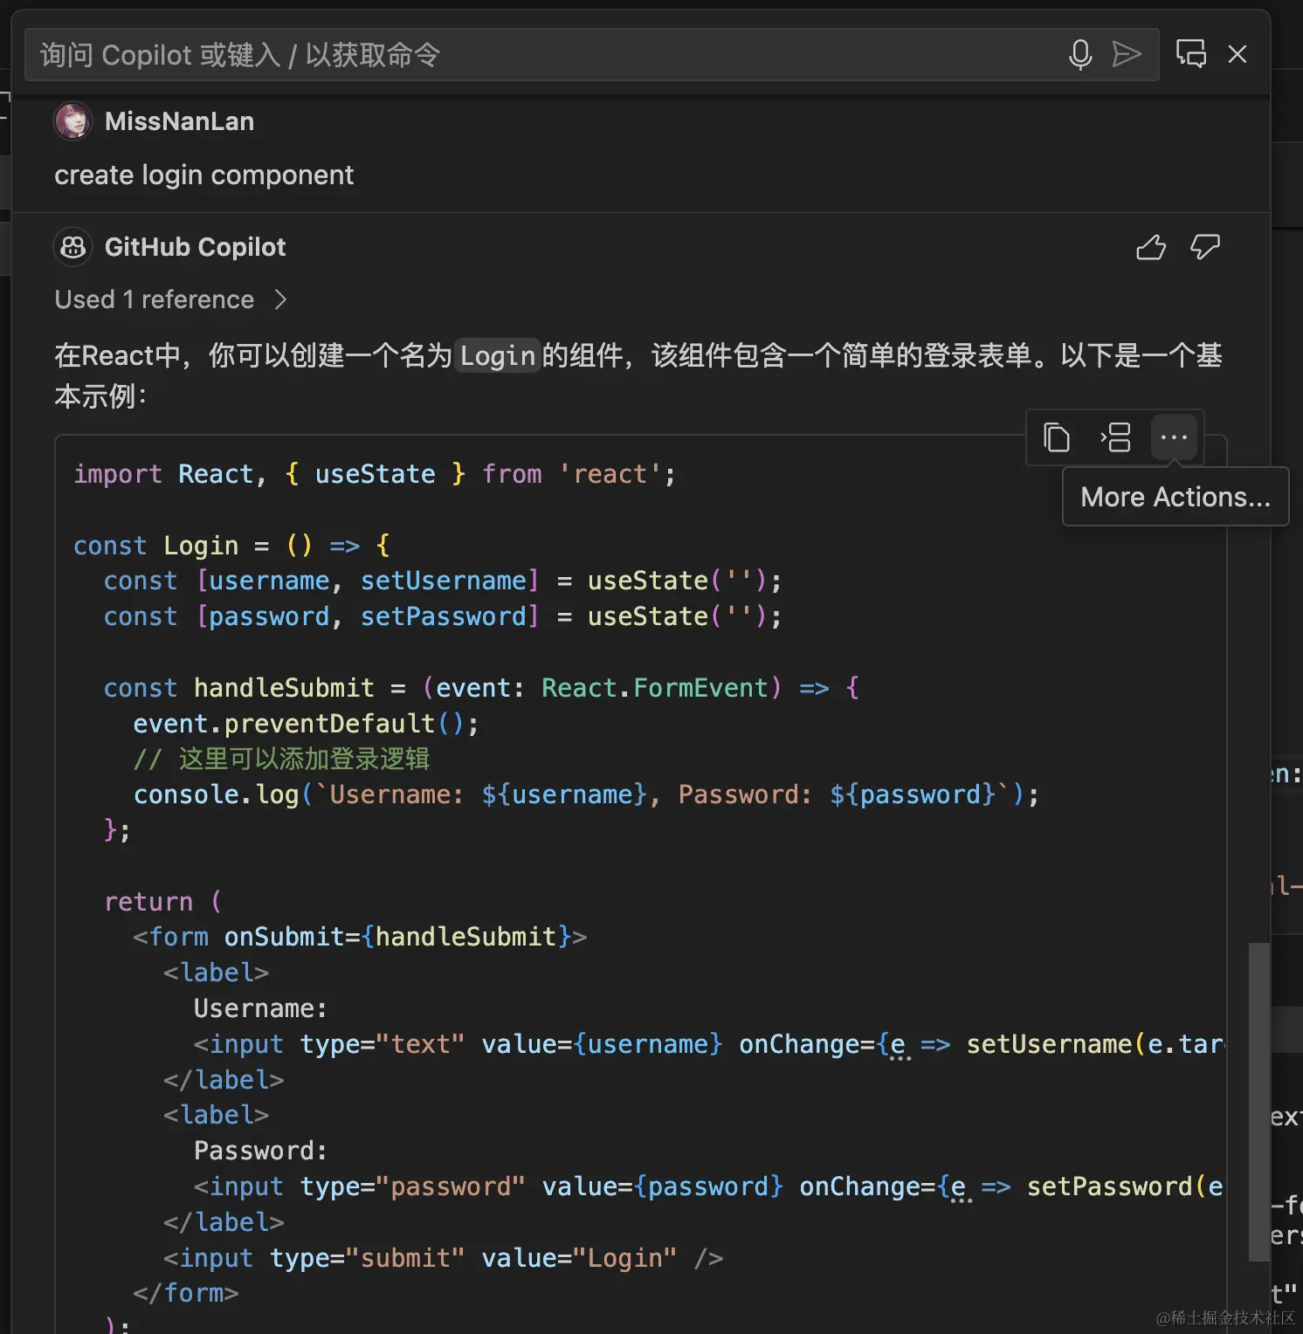Click the 'create login component' message text
The width and height of the screenshot is (1303, 1334).
click(x=203, y=175)
